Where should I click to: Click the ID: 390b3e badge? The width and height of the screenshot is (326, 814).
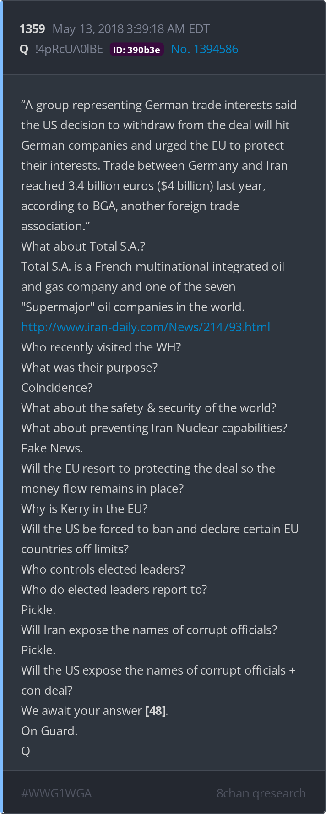[136, 50]
